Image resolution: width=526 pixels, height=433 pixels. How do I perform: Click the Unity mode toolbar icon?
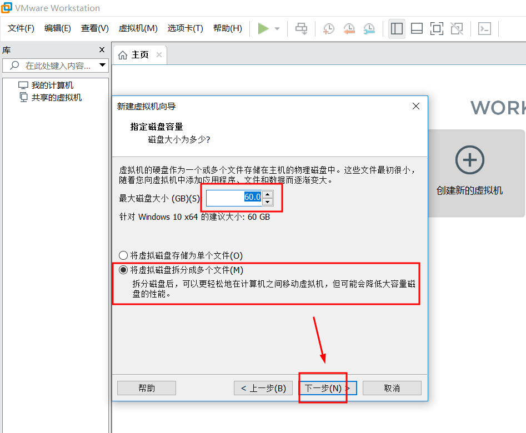457,28
